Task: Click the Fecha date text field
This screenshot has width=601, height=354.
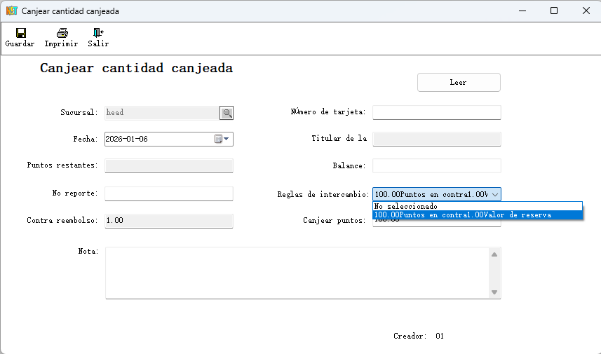Action: [x=158, y=139]
